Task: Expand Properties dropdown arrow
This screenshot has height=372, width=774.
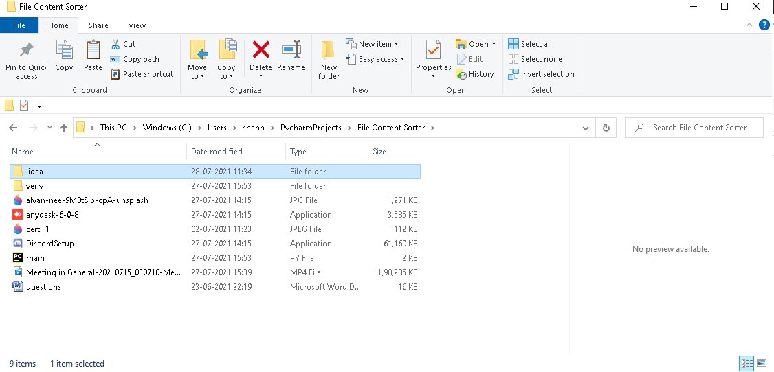Action: click(x=434, y=76)
